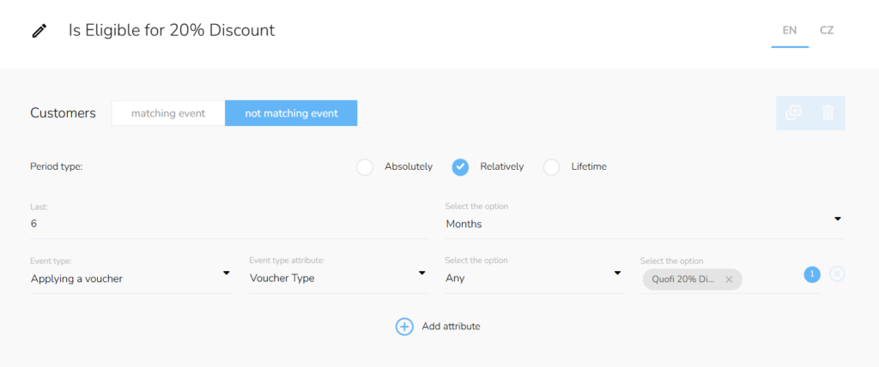
Task: Switch to the EN language tab
Action: [x=790, y=30]
